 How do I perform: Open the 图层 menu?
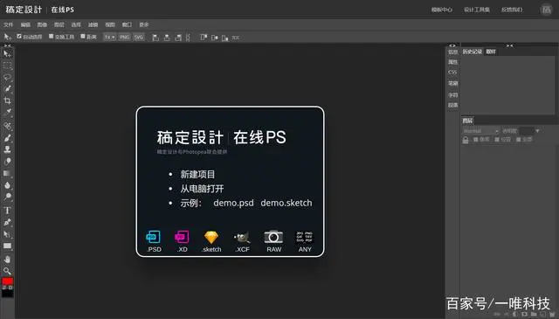(x=59, y=24)
